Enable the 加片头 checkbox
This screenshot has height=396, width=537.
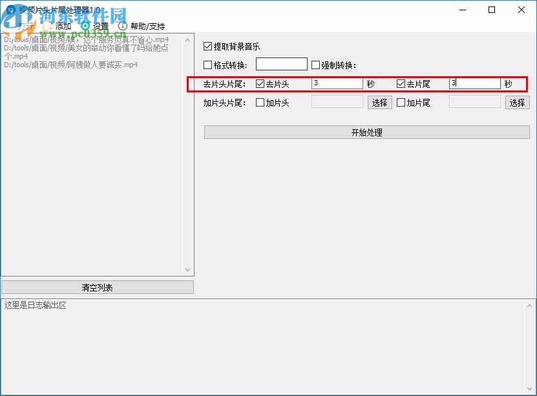260,102
